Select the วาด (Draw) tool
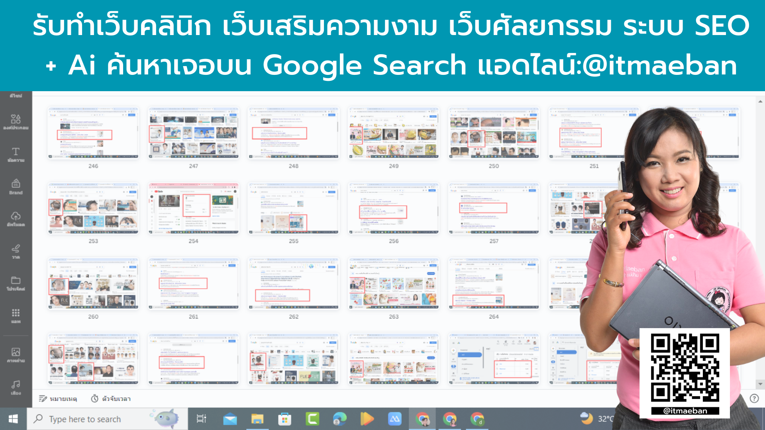Viewport: 765px width, 430px height. pos(16,252)
